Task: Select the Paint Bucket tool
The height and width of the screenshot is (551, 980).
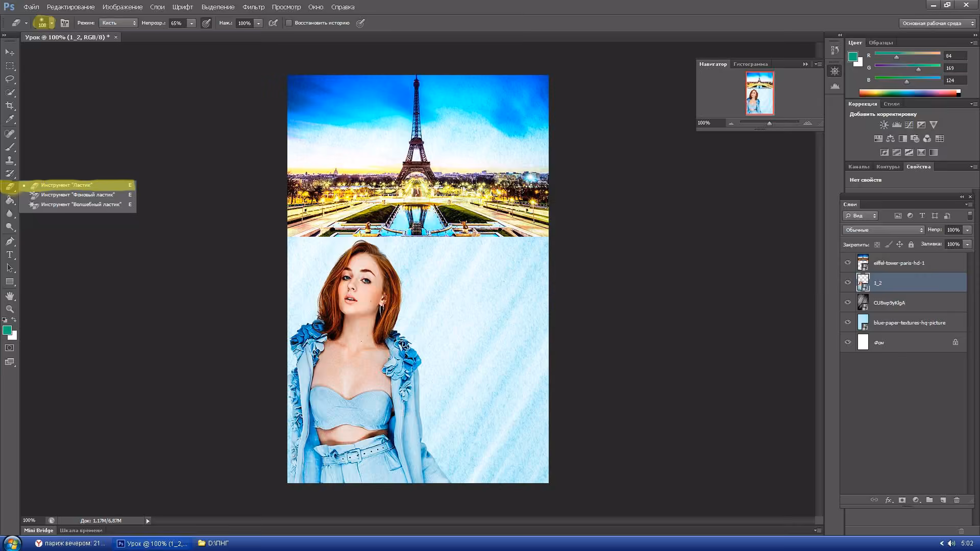Action: point(10,200)
